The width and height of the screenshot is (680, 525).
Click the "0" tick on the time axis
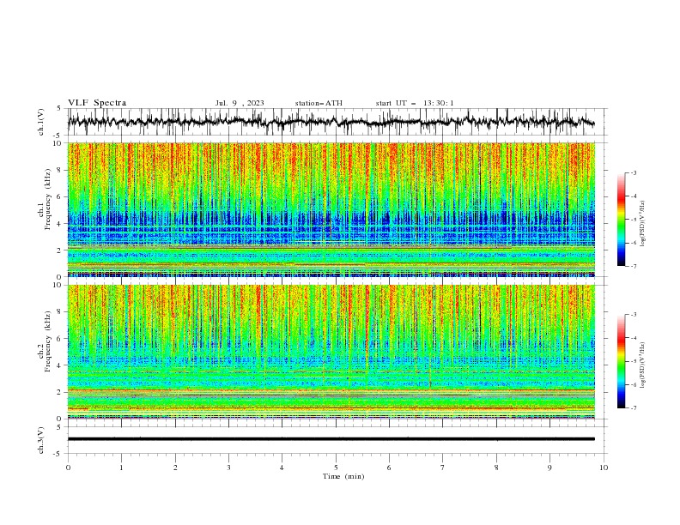point(68,468)
